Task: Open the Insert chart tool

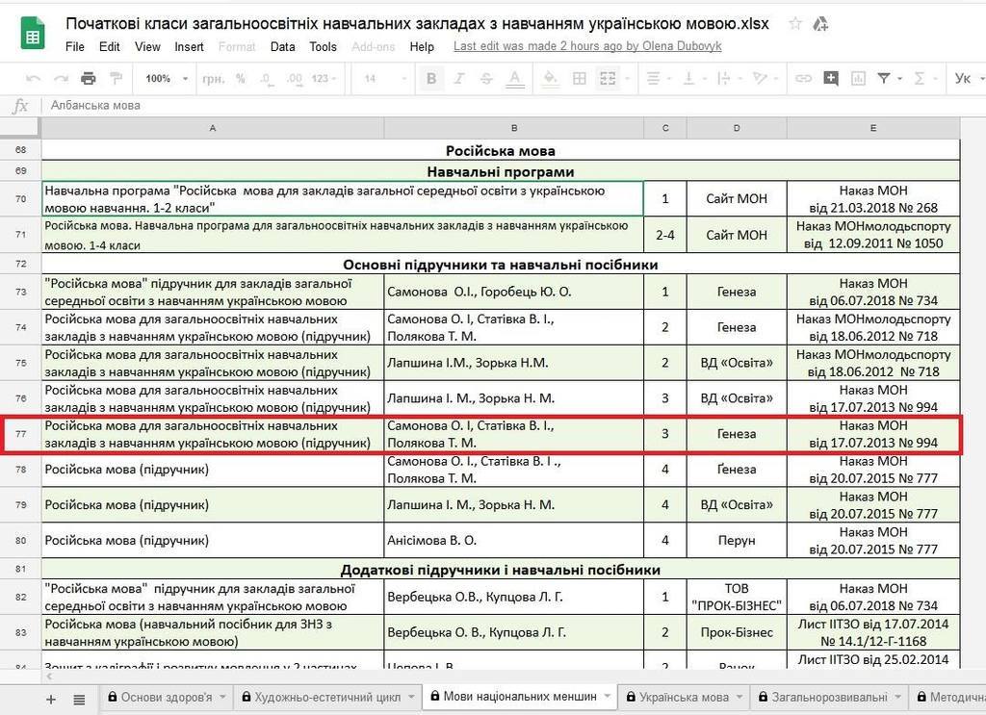Action: pyautogui.click(x=856, y=78)
